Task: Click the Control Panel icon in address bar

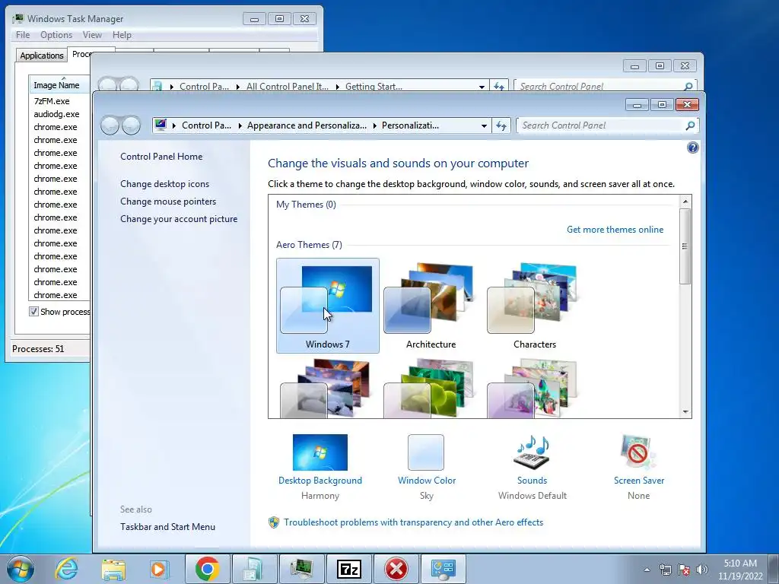Action: point(161,125)
